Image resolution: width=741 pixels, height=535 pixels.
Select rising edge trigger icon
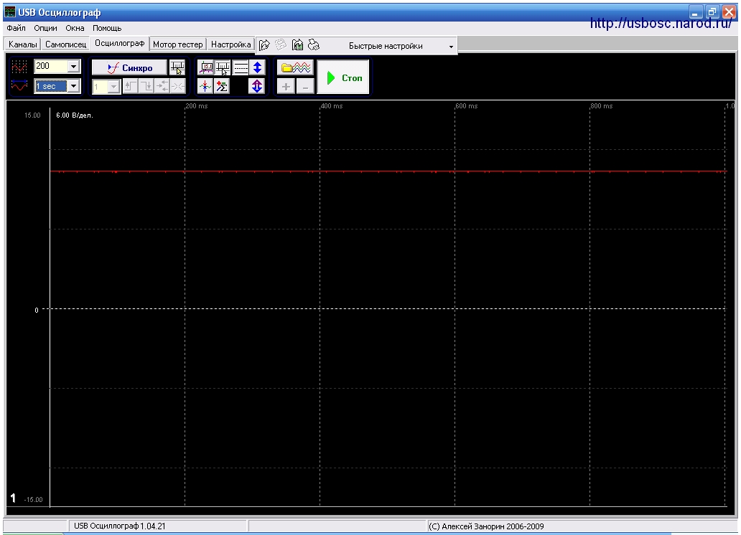(130, 86)
